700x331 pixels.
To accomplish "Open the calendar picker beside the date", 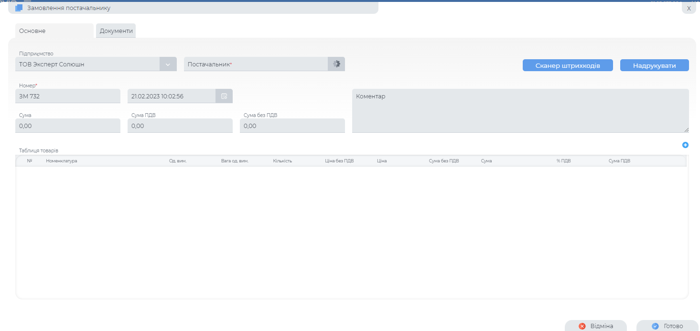I will tap(224, 96).
